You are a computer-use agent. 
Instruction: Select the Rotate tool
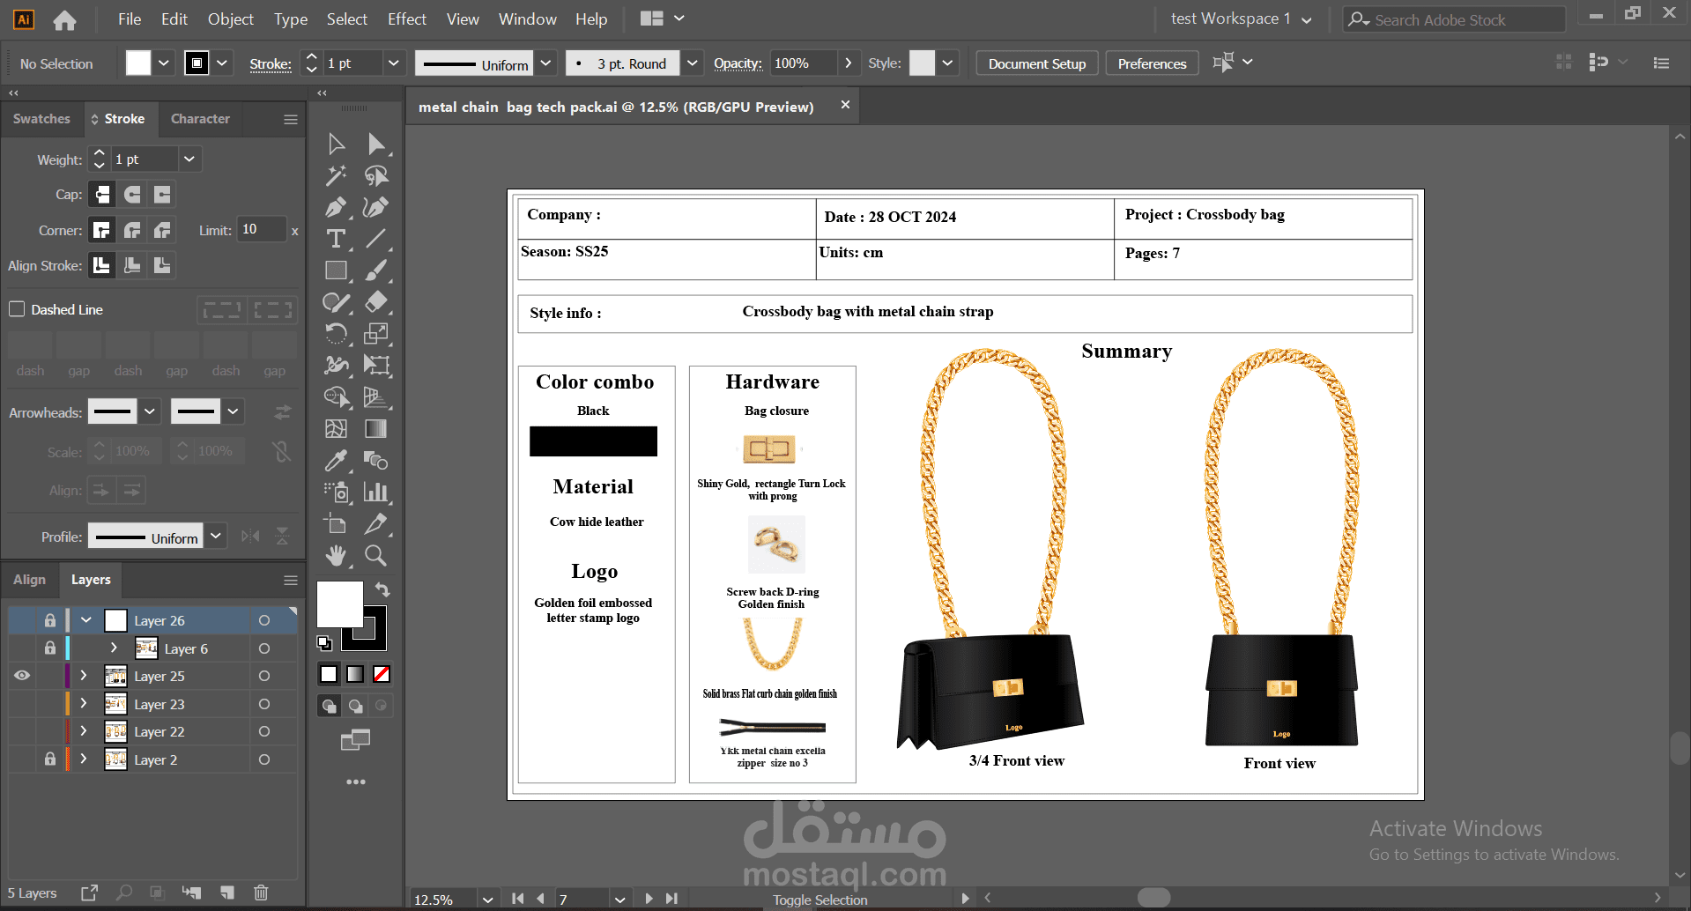[x=336, y=334]
